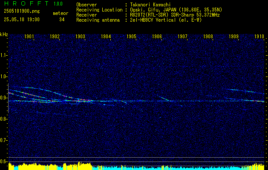Click location Ogaki, Gifu, JAPAN text
This screenshot has width=268, height=170.
point(176,10)
